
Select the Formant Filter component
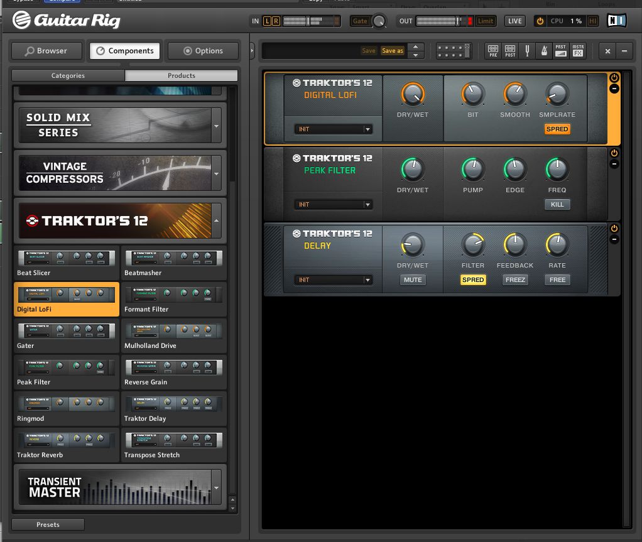click(173, 299)
